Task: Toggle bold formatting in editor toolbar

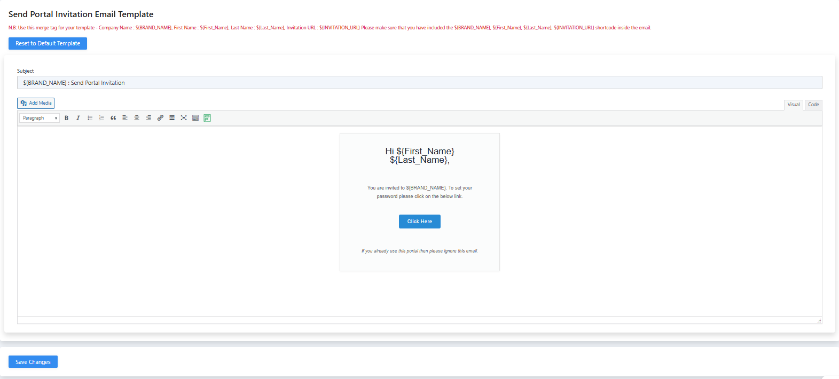Action: (x=67, y=118)
